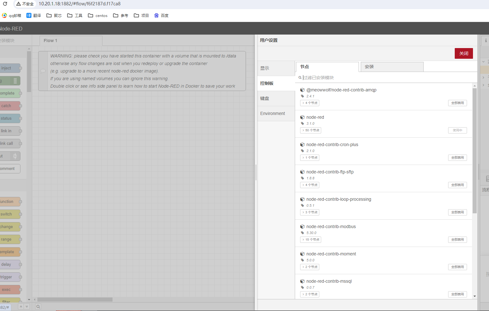Click the package icon of node-red module
The height and width of the screenshot is (311, 489).
pos(302,117)
